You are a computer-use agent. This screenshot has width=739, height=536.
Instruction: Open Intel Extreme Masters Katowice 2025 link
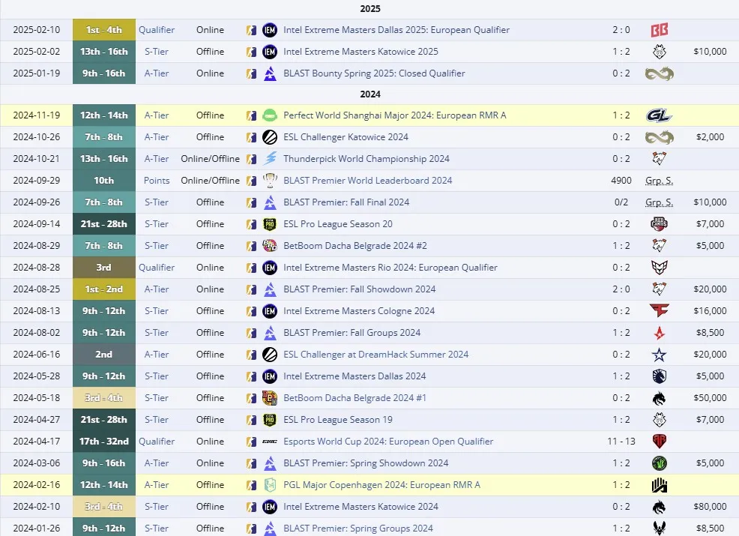click(x=361, y=52)
